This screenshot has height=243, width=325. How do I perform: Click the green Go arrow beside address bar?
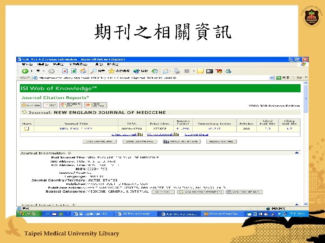point(279,78)
